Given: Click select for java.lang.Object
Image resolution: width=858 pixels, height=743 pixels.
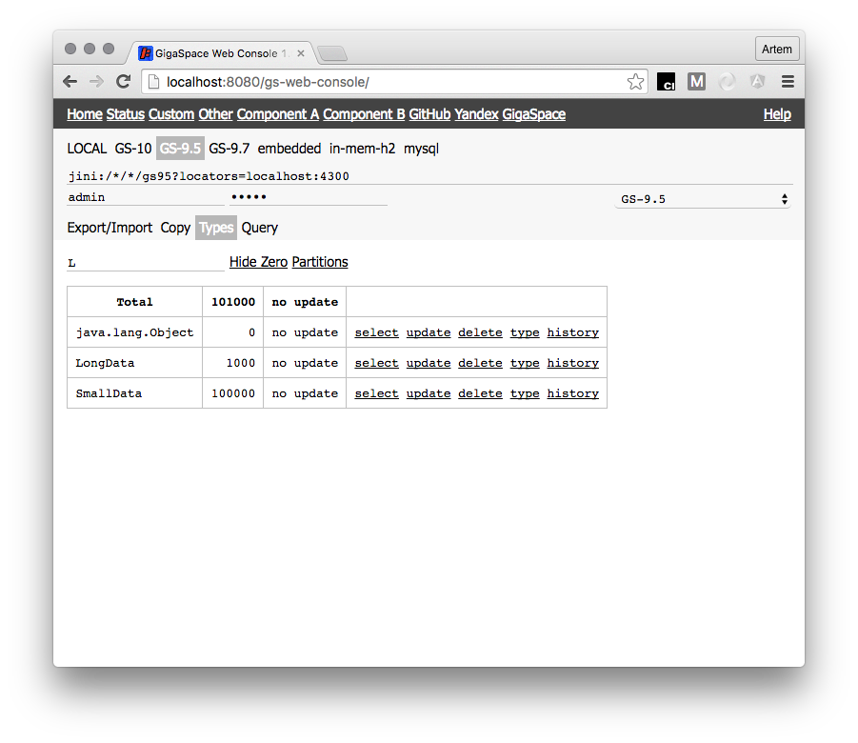Looking at the screenshot, I should click(x=376, y=332).
